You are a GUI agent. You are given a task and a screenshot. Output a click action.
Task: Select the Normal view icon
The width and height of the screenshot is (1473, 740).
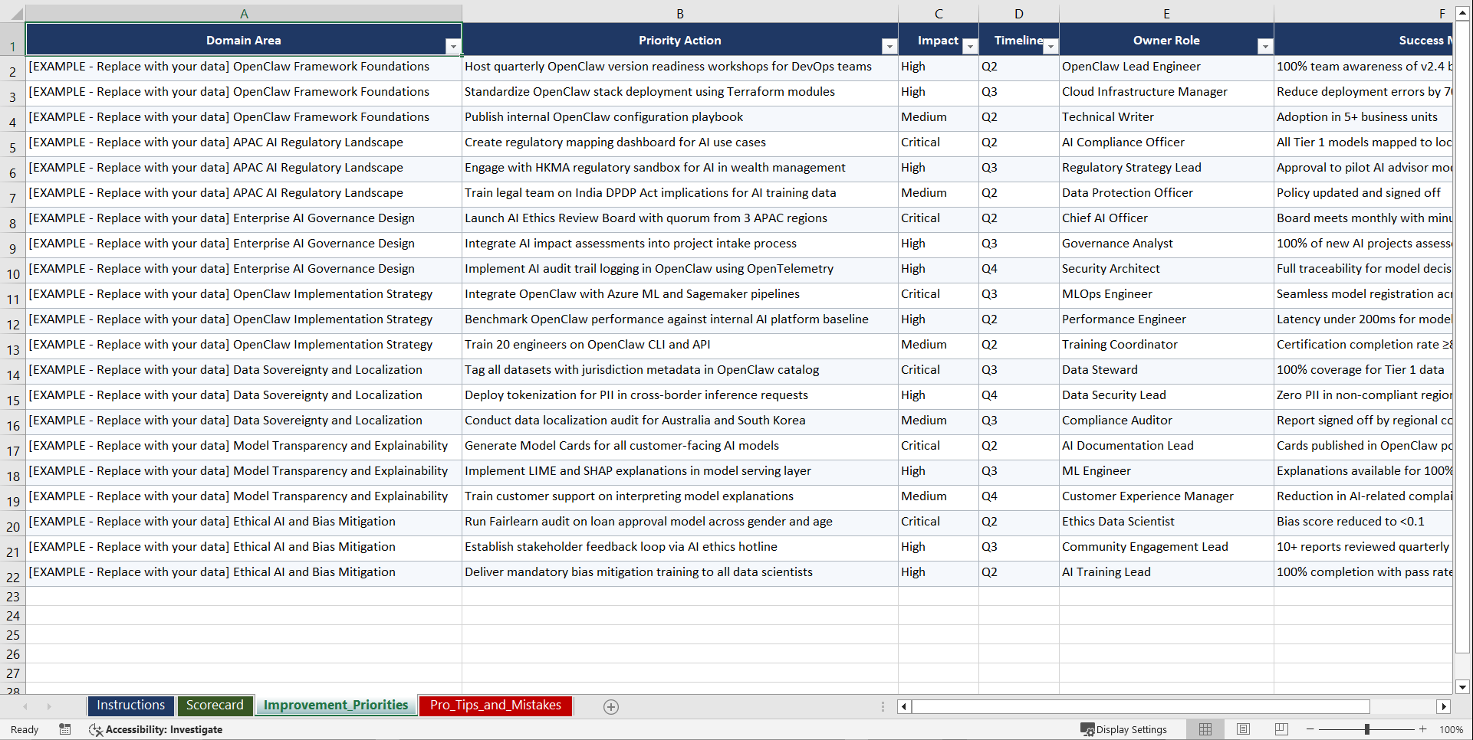coord(1205,729)
